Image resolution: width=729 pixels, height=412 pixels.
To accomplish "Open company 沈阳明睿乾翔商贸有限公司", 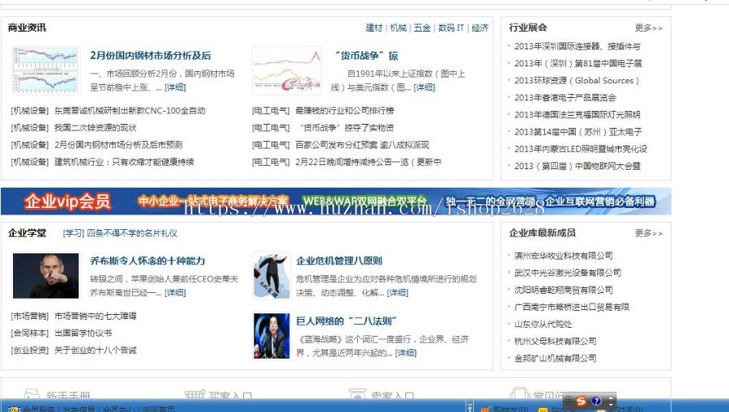I will (x=563, y=290).
